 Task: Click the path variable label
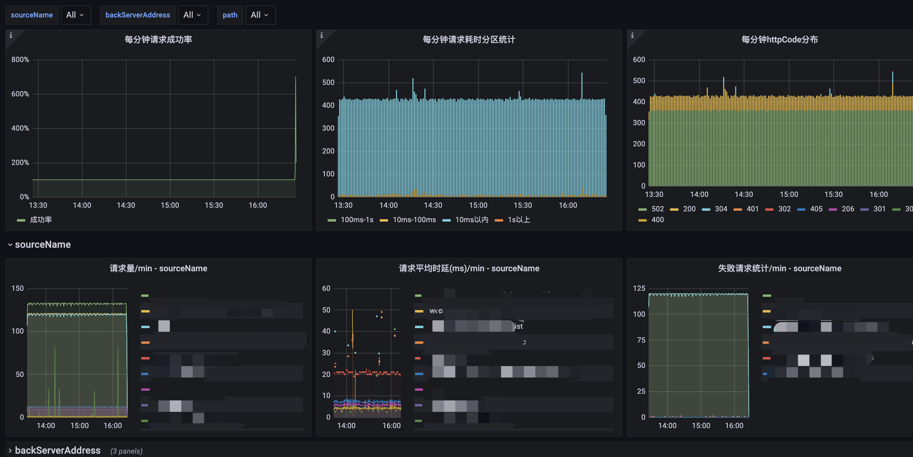[x=230, y=15]
